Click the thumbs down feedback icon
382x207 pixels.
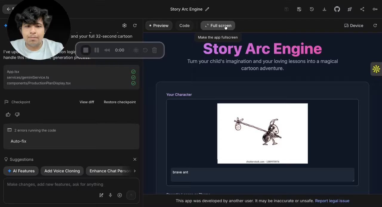[17, 115]
